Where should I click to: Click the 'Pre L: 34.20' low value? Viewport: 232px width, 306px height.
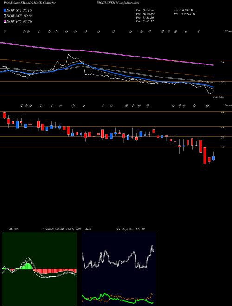click(x=145, y=18)
